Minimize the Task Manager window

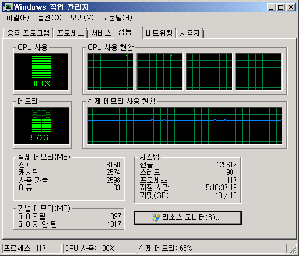[271, 7]
